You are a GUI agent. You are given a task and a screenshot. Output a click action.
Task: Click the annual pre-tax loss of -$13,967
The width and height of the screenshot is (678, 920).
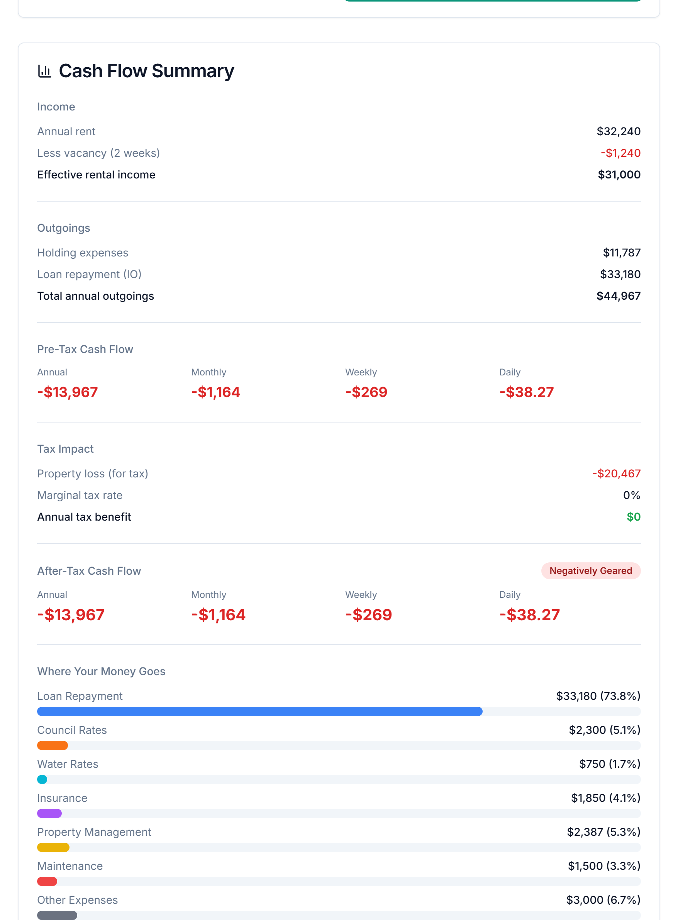pyautogui.click(x=67, y=392)
